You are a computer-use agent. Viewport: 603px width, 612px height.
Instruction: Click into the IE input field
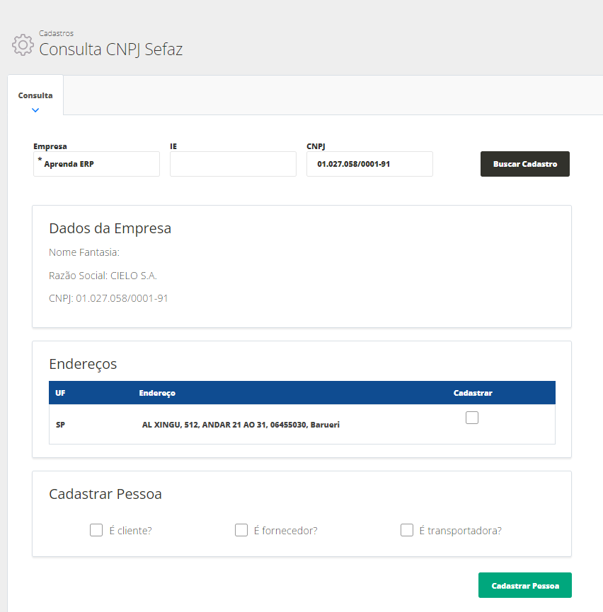233,164
